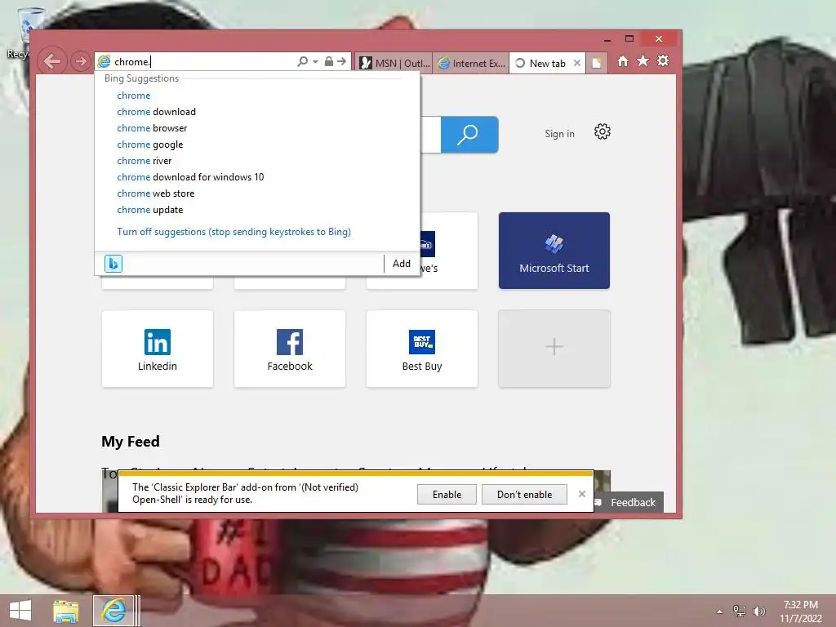This screenshot has width=836, height=627.
Task: Pick the 'chrome' suggestion
Action: (x=133, y=96)
